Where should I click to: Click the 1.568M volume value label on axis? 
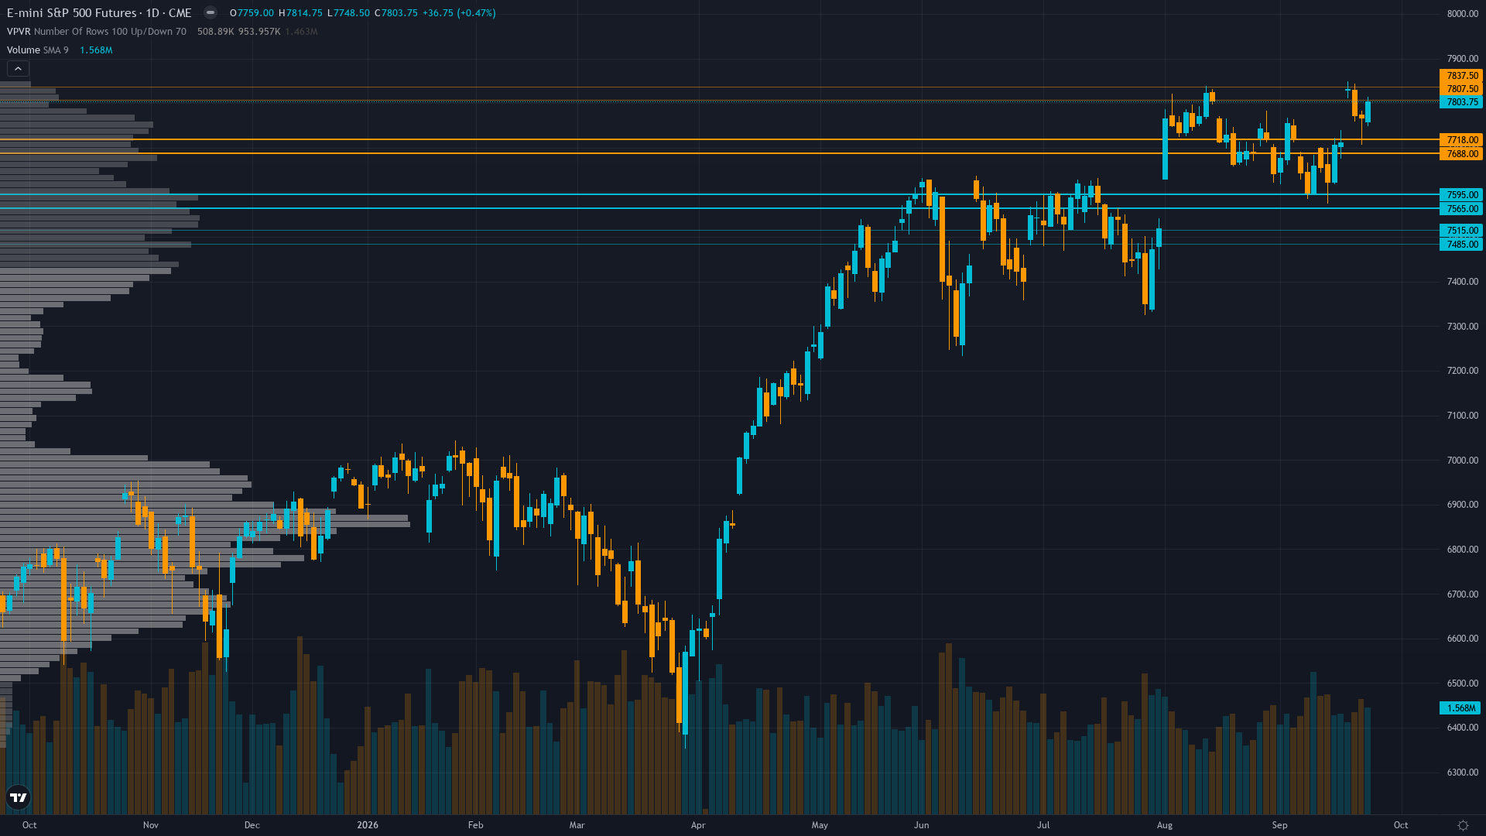pyautogui.click(x=1460, y=708)
